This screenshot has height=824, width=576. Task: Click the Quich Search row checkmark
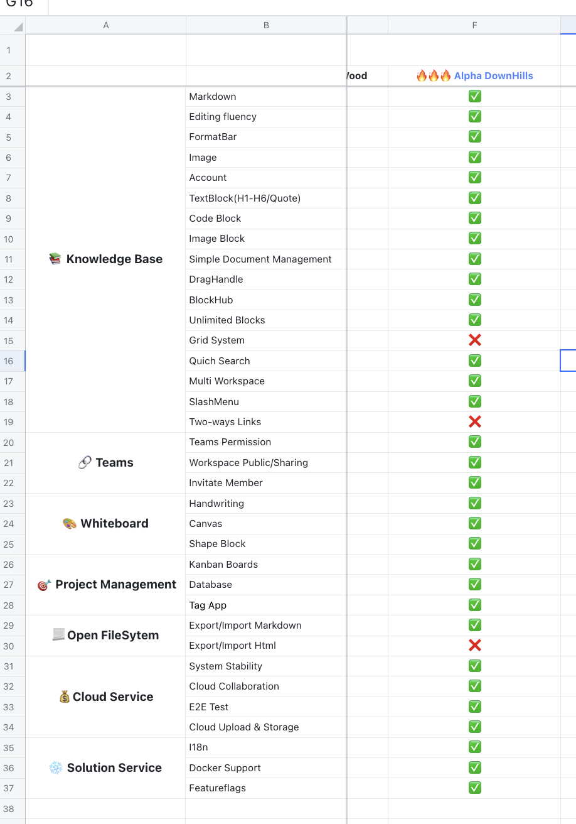[x=475, y=360]
